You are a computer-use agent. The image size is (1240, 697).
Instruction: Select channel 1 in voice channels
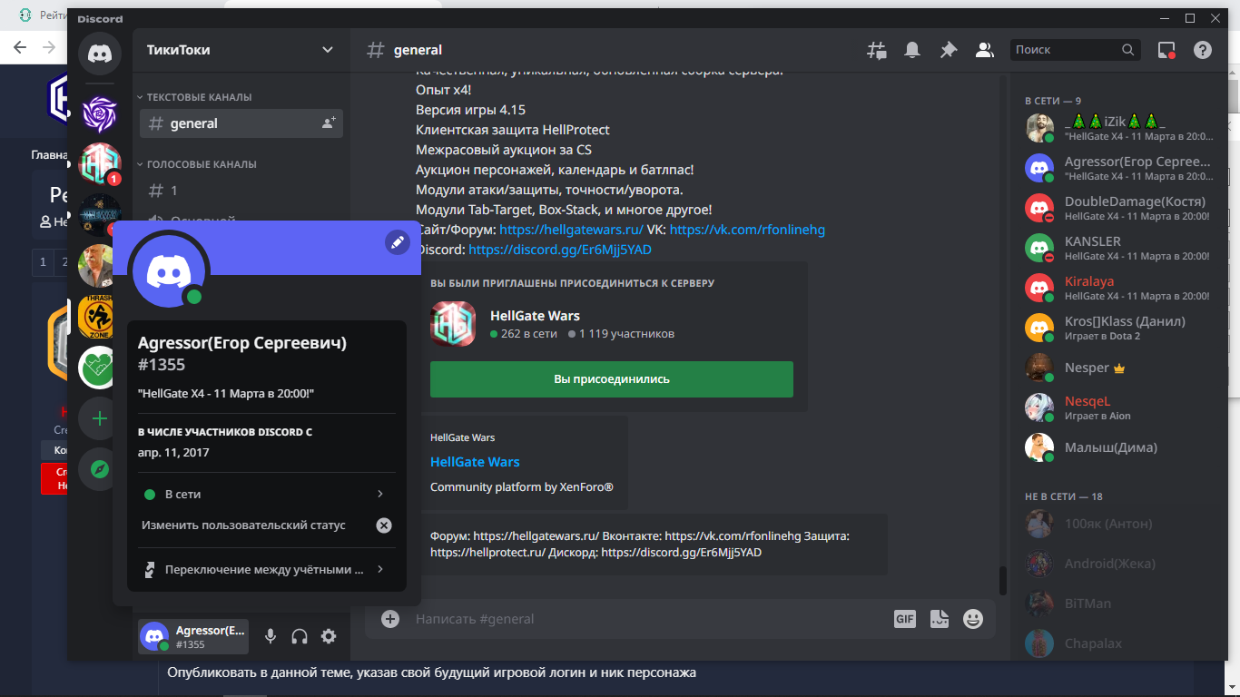[241, 191]
